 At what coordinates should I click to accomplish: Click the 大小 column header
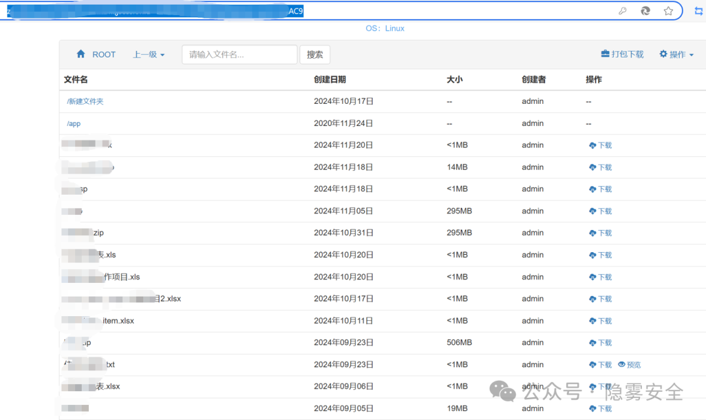pyautogui.click(x=454, y=80)
